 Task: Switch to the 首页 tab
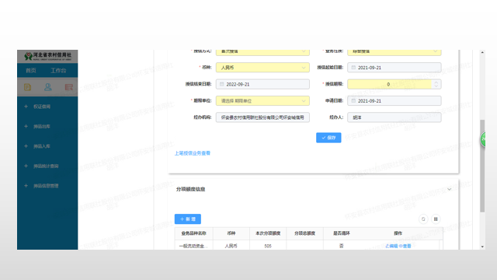[x=31, y=71]
